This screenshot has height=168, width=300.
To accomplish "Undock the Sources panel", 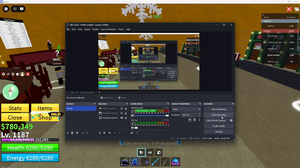I will click(127, 104).
